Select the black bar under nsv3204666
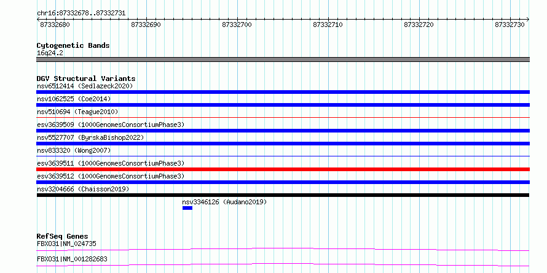The width and height of the screenshot is (547, 273). coord(283,195)
